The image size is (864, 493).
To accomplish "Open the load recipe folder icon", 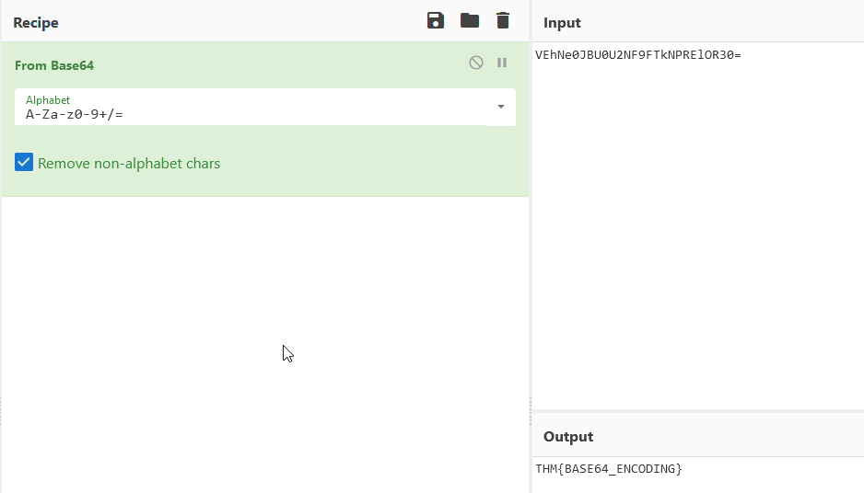I will [x=470, y=21].
